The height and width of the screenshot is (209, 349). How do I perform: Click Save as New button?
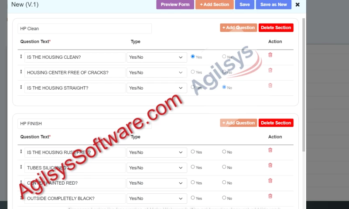tap(274, 4)
